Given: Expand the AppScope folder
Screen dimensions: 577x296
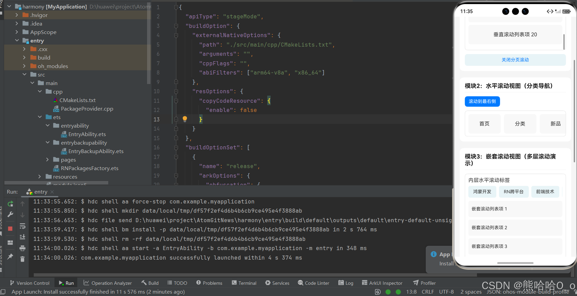Looking at the screenshot, I should point(17,32).
